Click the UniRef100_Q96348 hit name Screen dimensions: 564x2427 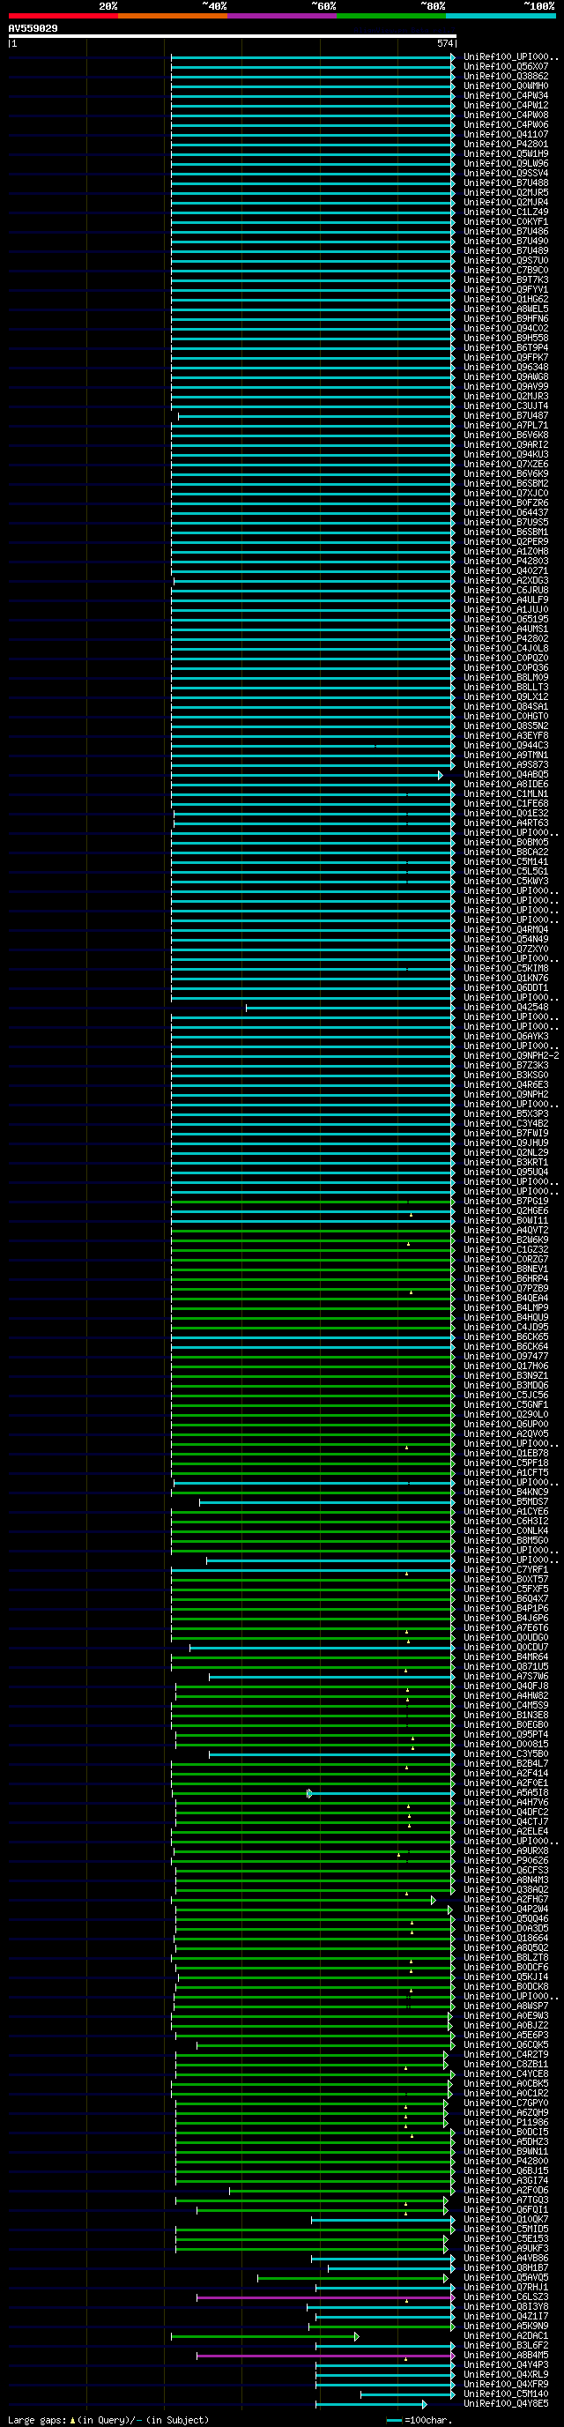tap(506, 367)
